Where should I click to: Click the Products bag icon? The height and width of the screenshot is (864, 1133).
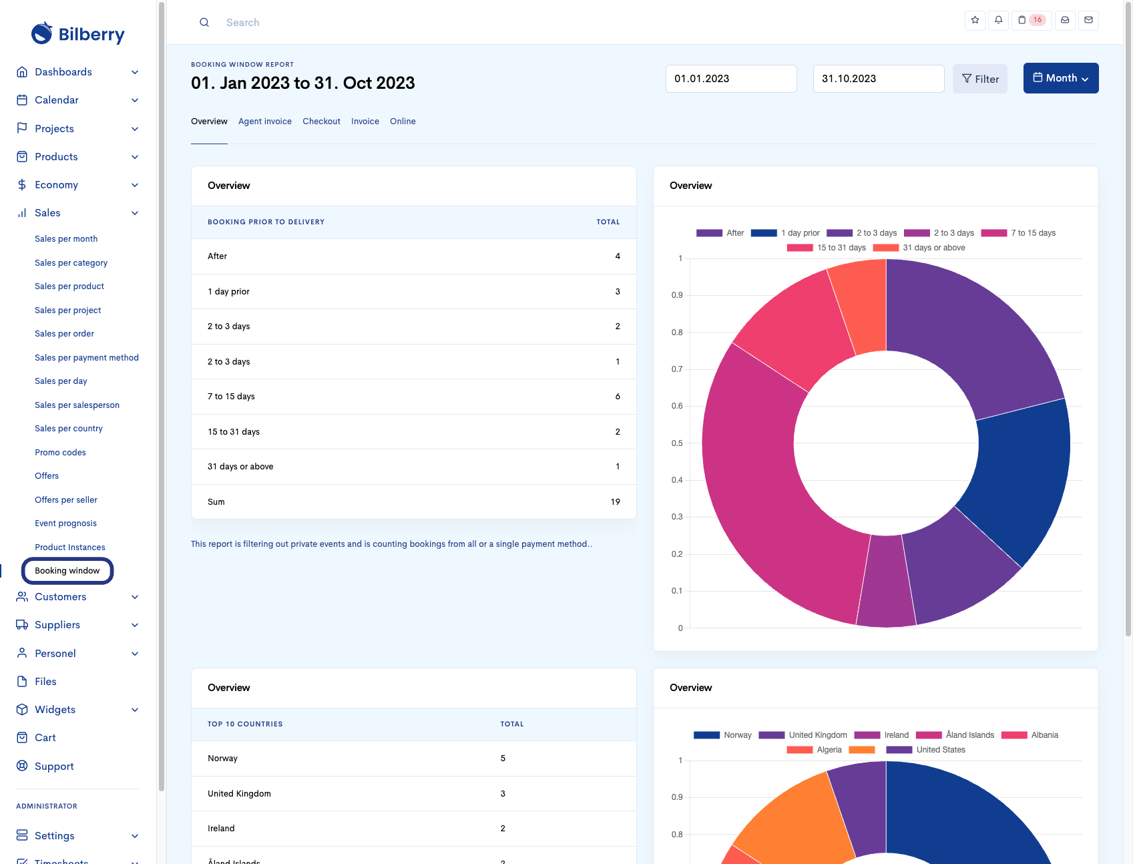pos(22,157)
